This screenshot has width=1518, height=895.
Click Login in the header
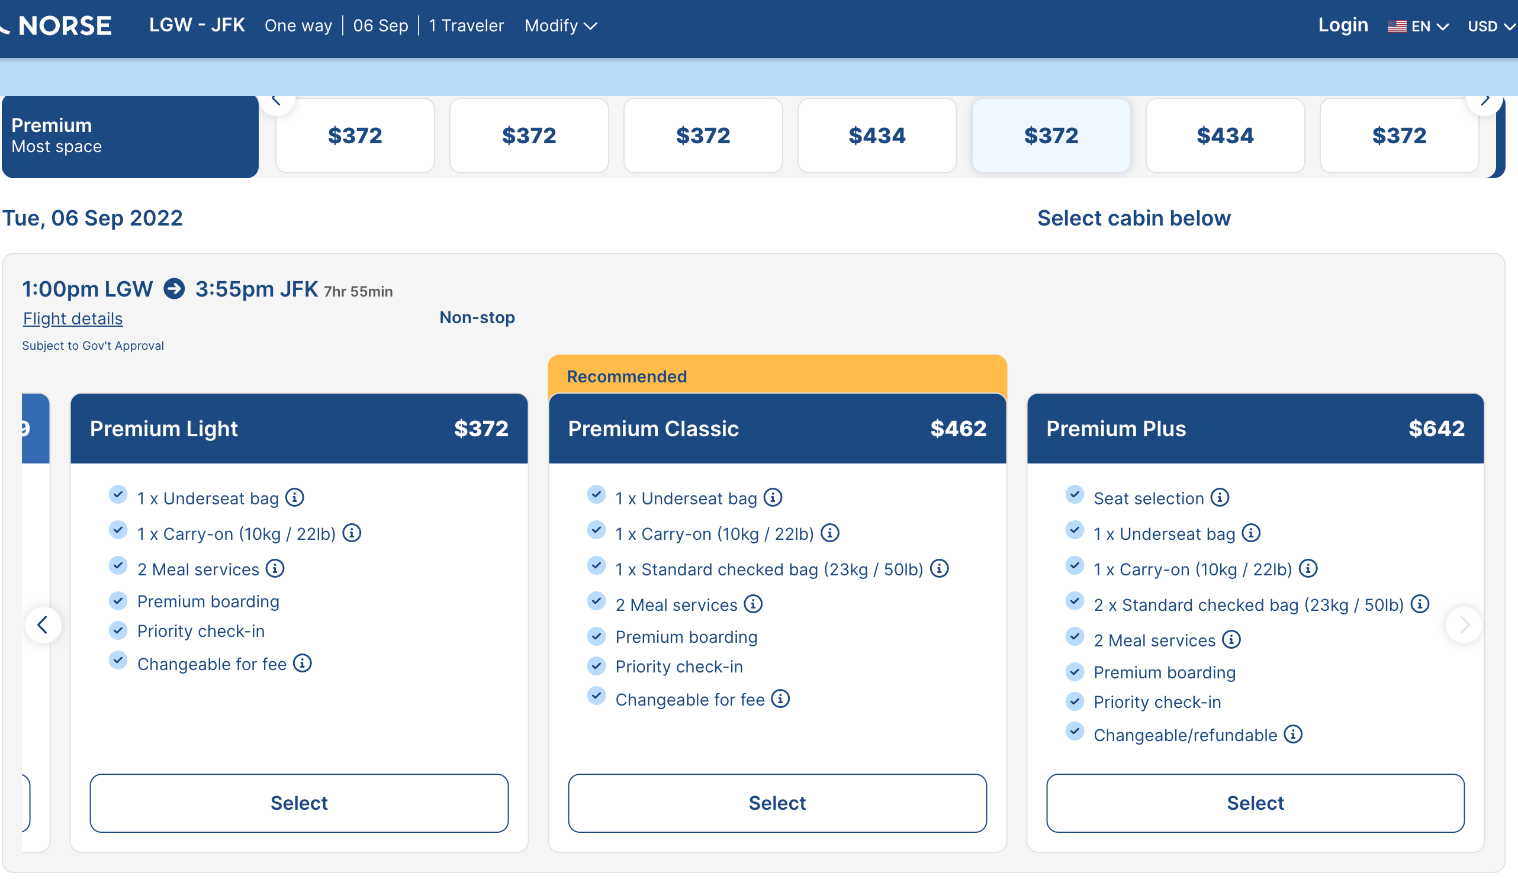[1343, 25]
